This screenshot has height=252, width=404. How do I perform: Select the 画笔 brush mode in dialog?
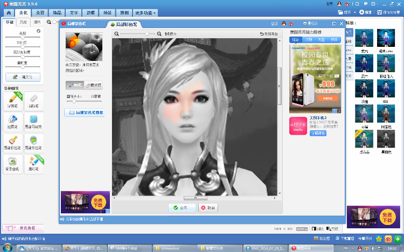point(75,85)
